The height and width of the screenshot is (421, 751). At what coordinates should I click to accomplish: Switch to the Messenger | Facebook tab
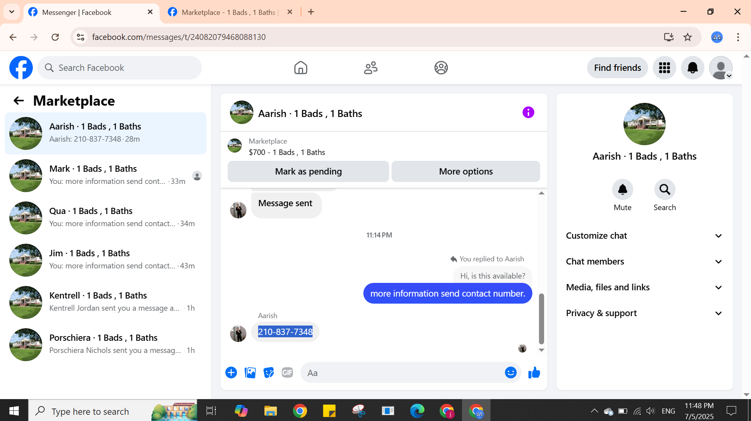pos(92,12)
